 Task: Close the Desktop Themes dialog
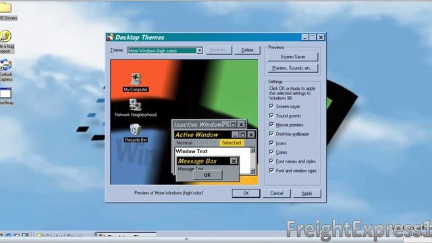tap(321, 37)
